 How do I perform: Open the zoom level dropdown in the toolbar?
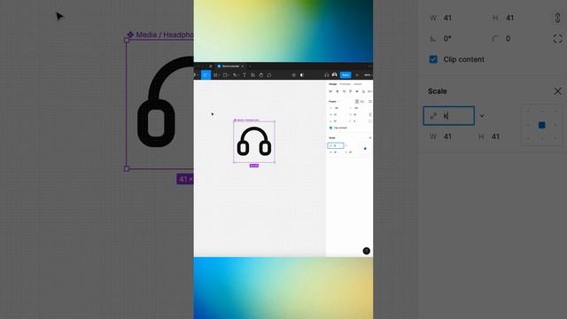tap(368, 74)
